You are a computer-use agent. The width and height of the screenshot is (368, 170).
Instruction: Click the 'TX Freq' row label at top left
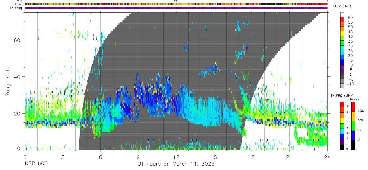click(16, 8)
